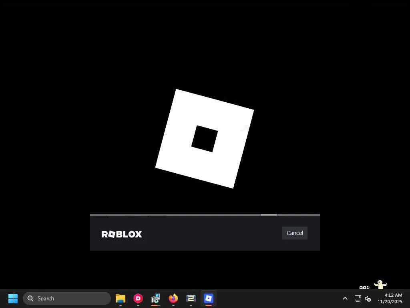Click the taskbar Search box

coord(67,298)
